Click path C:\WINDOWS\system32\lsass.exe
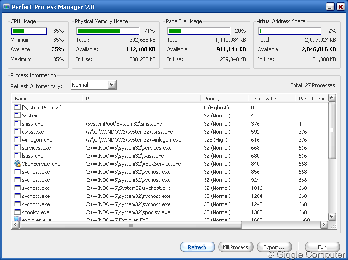The width and height of the screenshot is (348, 260). (x=125, y=156)
